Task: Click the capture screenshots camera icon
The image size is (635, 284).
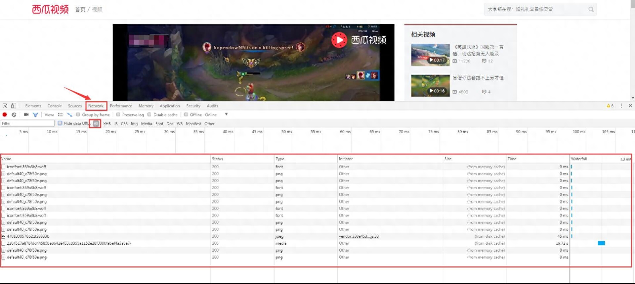Action: [x=26, y=115]
